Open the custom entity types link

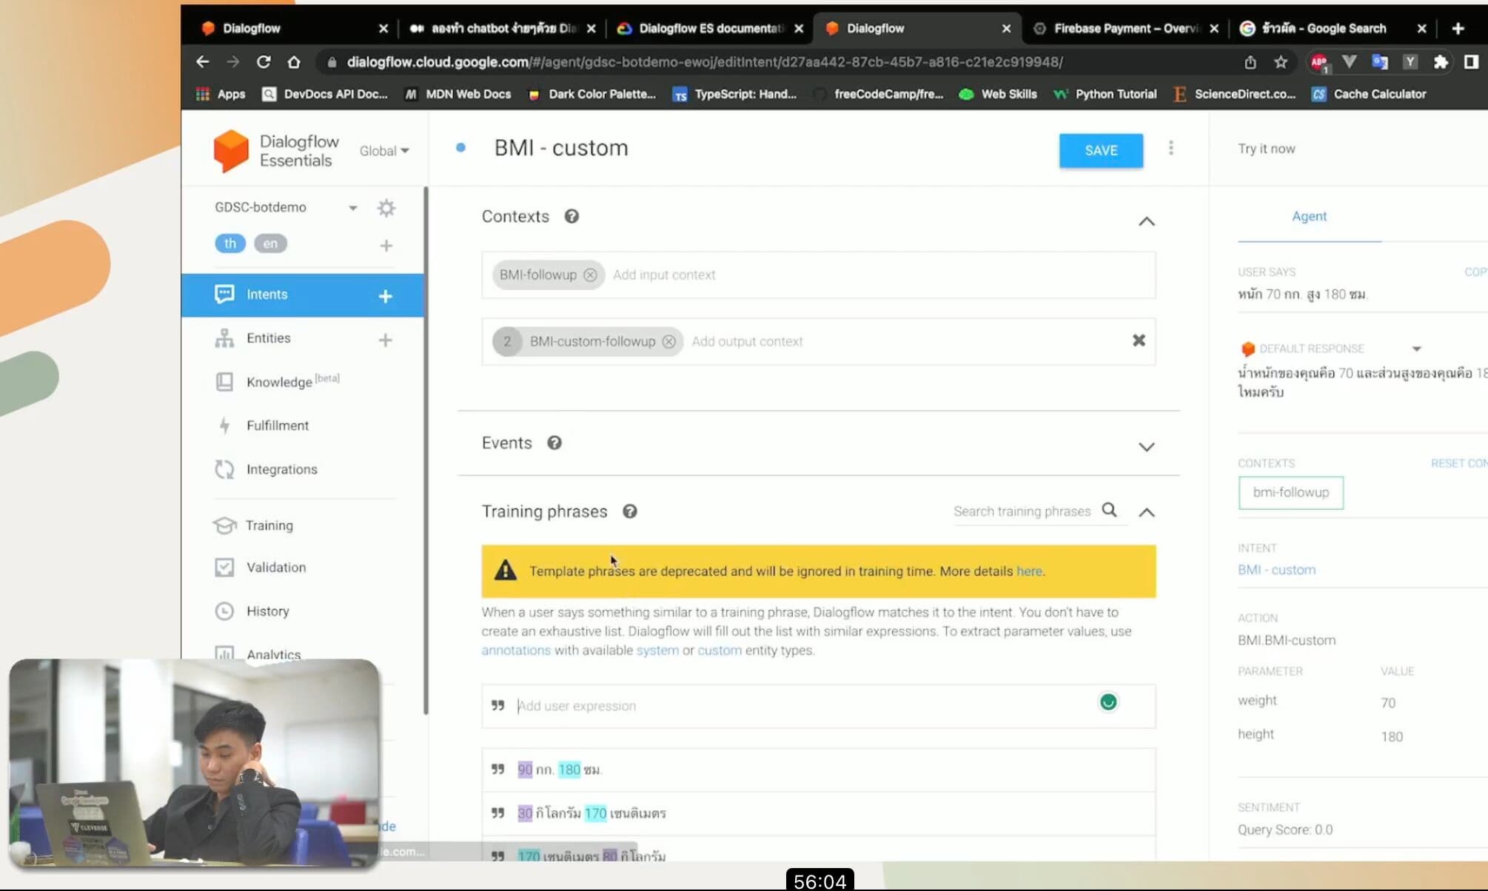pyautogui.click(x=720, y=650)
